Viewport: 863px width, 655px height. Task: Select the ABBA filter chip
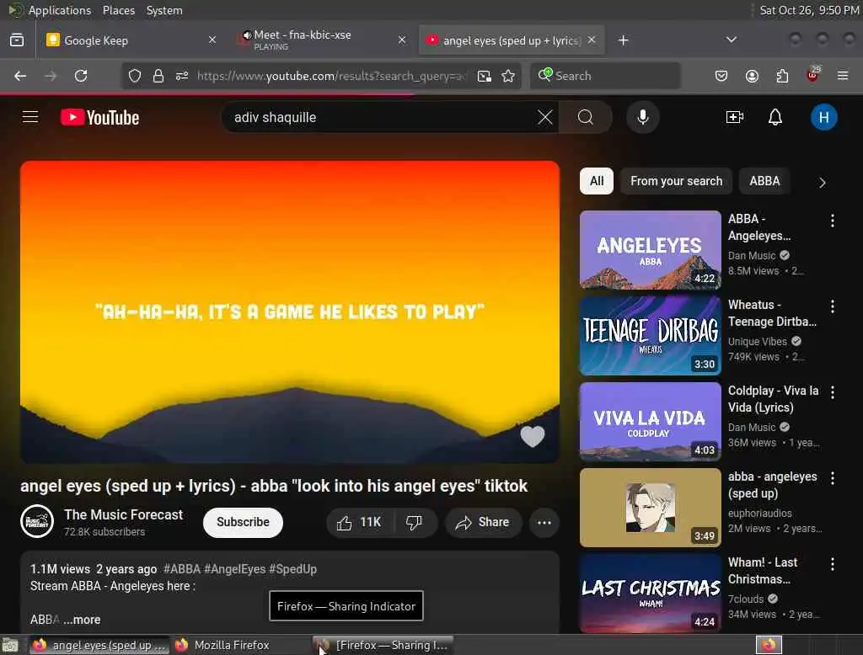click(764, 181)
